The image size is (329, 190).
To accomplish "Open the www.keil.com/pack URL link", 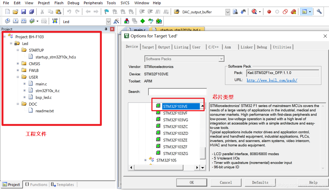I will pos(272,80).
